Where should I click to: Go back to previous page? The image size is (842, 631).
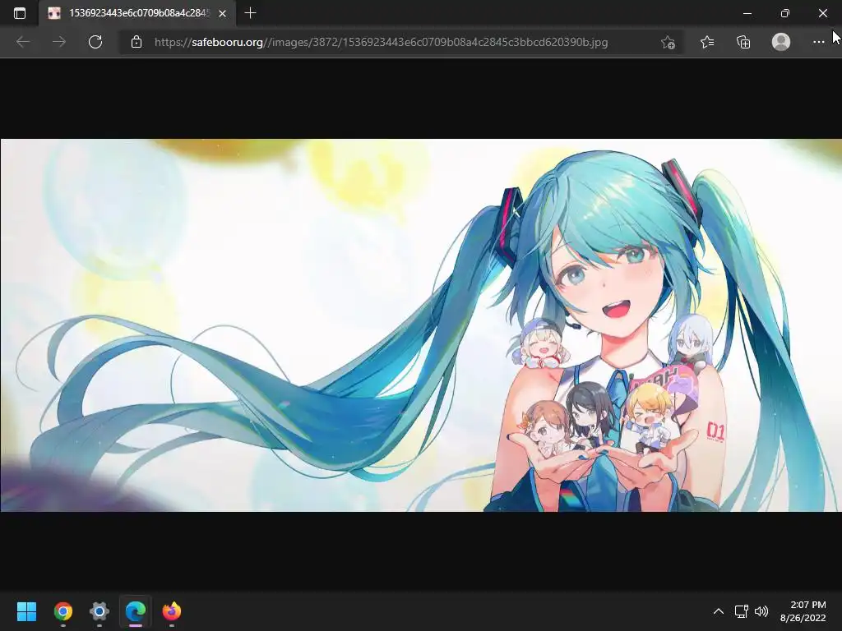(22, 42)
